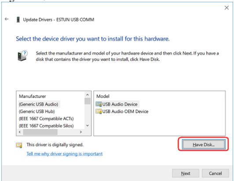Click the digitally signed certificate icon
Viewport: 234px width, 181px height.
19,145
